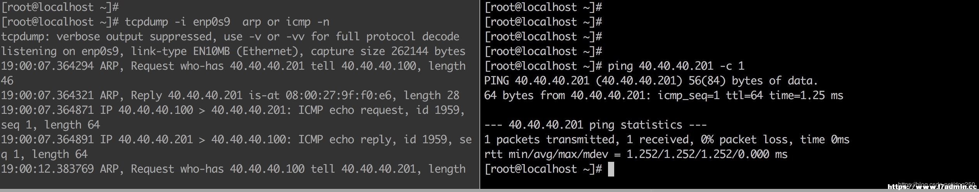Click the divider between the two terminal panes
979x192 pixels.
tap(480, 94)
